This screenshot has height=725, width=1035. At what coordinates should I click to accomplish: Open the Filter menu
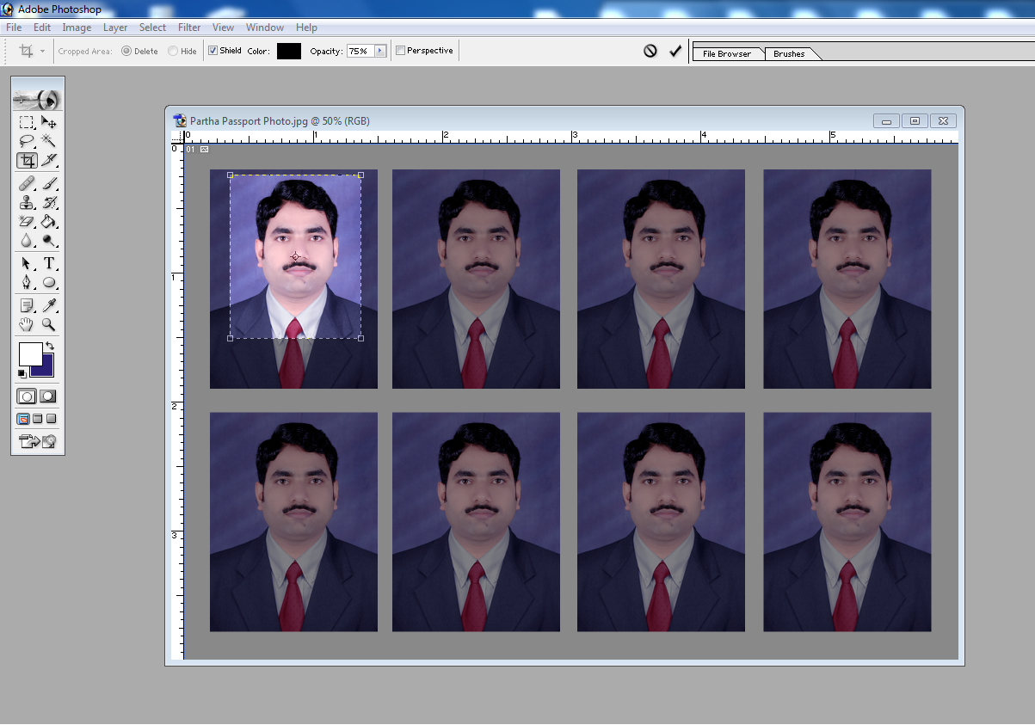(x=188, y=27)
